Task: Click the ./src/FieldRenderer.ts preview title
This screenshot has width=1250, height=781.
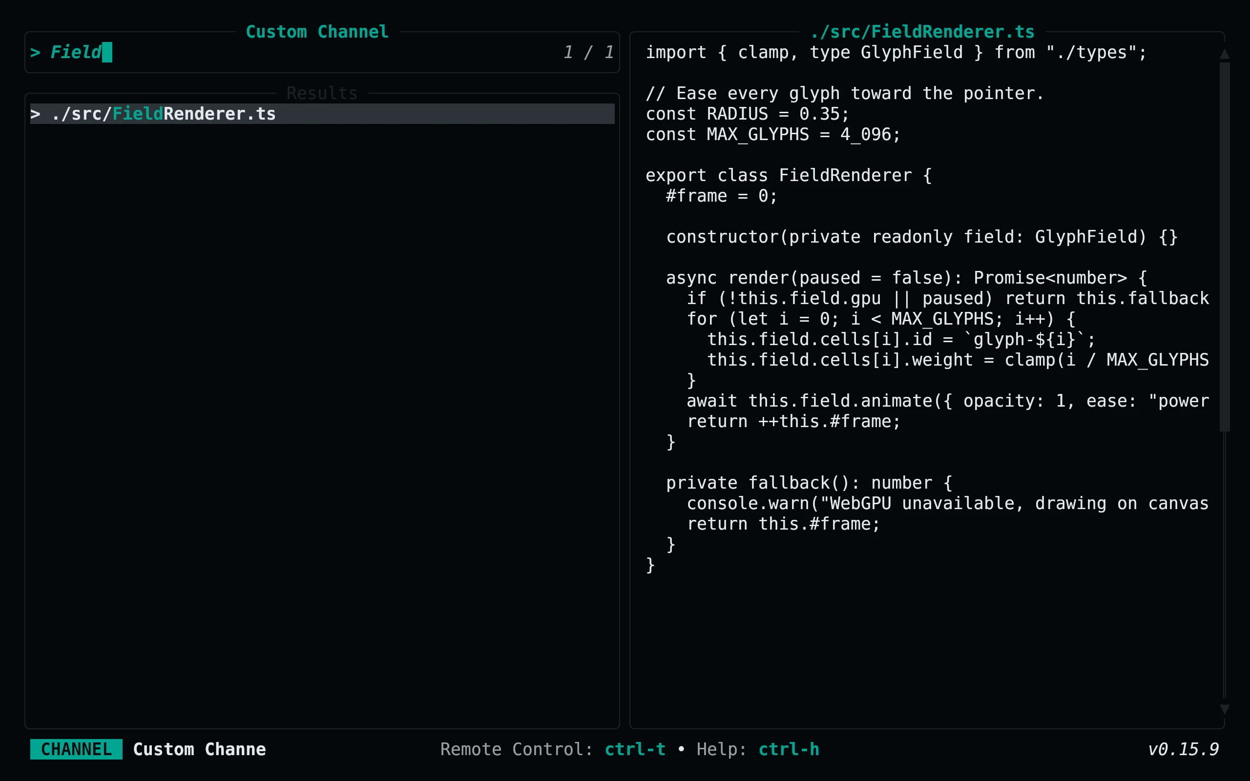Action: 922,32
